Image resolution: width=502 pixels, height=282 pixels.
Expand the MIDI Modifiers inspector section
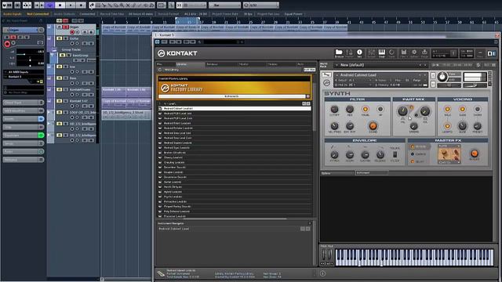click(24, 110)
